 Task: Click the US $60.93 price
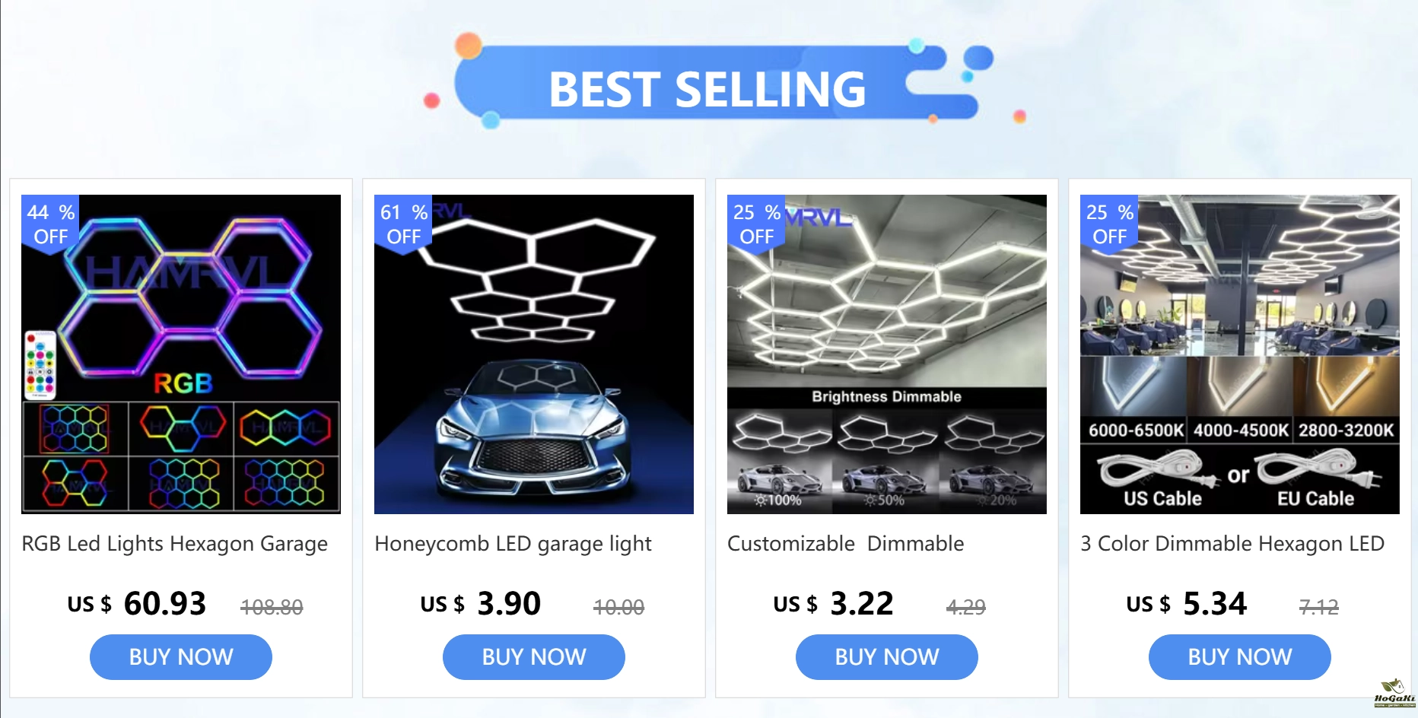(137, 604)
